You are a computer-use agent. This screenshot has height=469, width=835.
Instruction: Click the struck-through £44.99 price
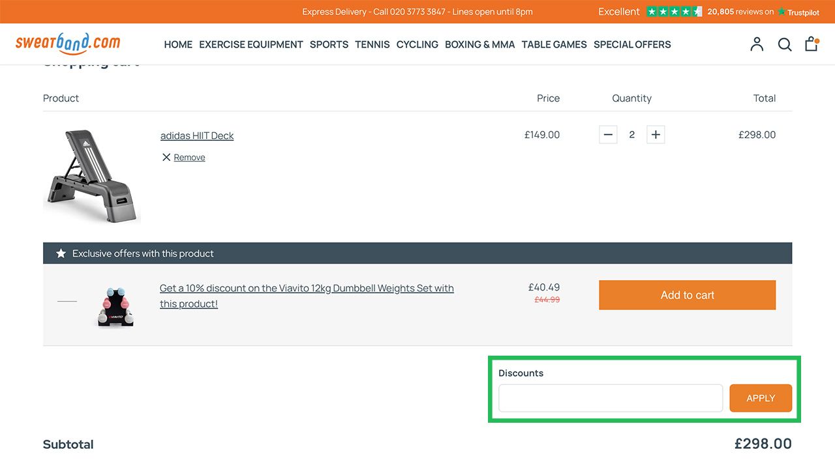[547, 300]
